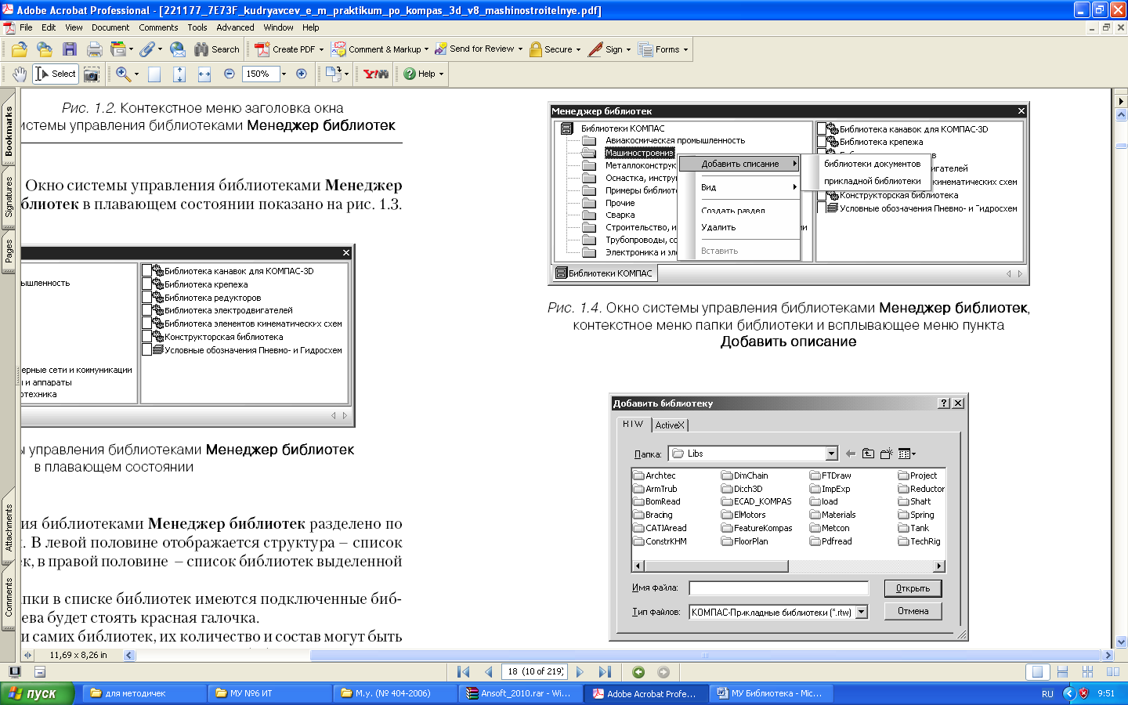Open the Forms dropdown menu
This screenshot has width=1128, height=705.
click(x=685, y=49)
